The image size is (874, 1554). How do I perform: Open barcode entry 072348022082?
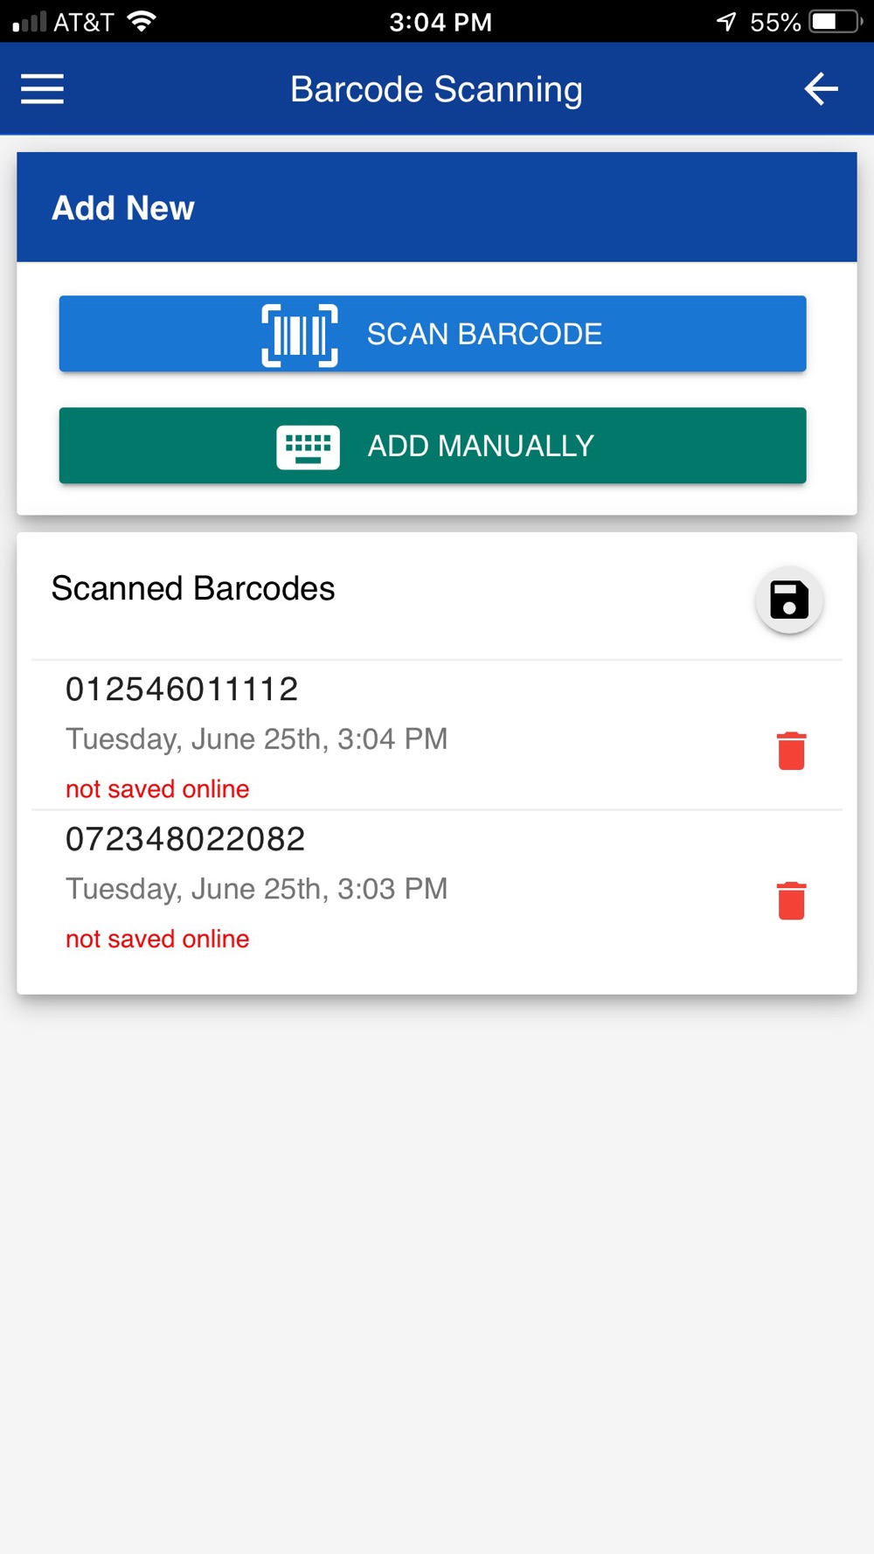point(437,887)
